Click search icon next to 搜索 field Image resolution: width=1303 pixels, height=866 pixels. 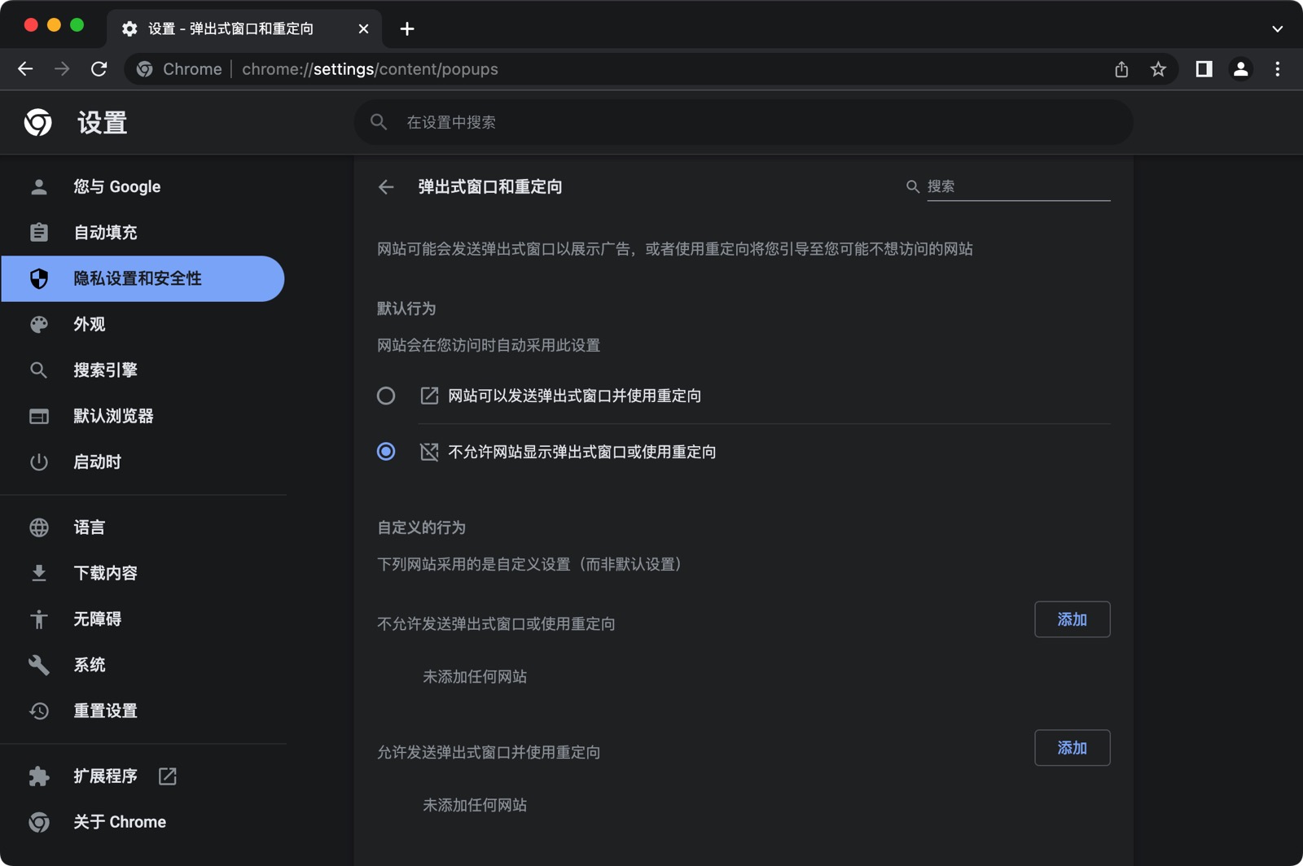(913, 187)
